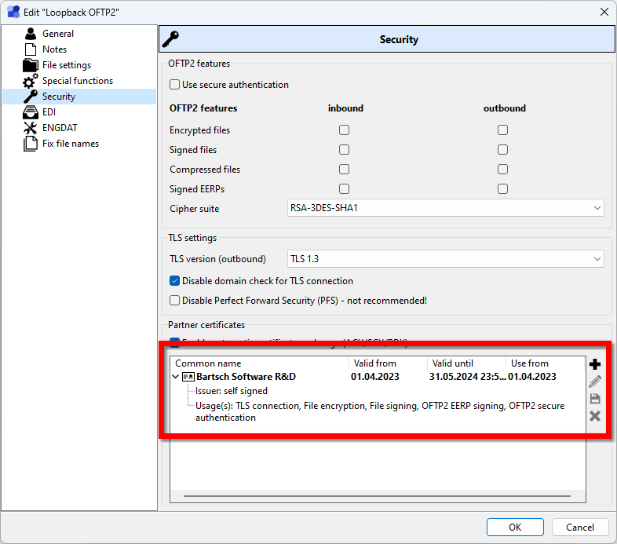
Task: Open the General settings page
Action: tap(58, 34)
